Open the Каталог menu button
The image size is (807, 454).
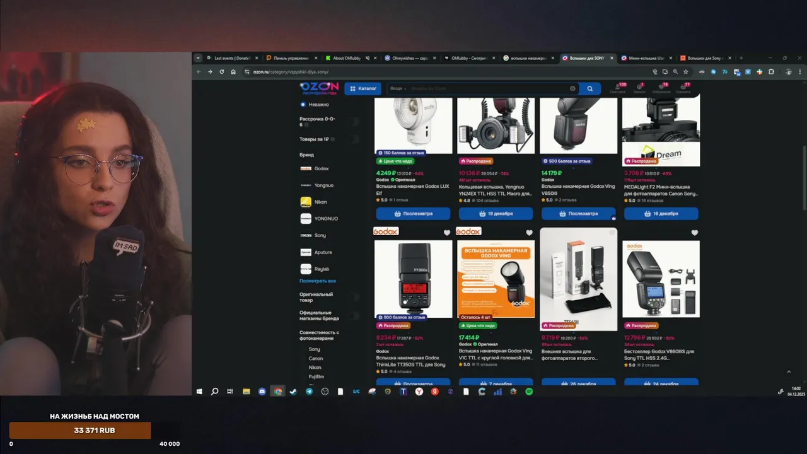point(363,89)
